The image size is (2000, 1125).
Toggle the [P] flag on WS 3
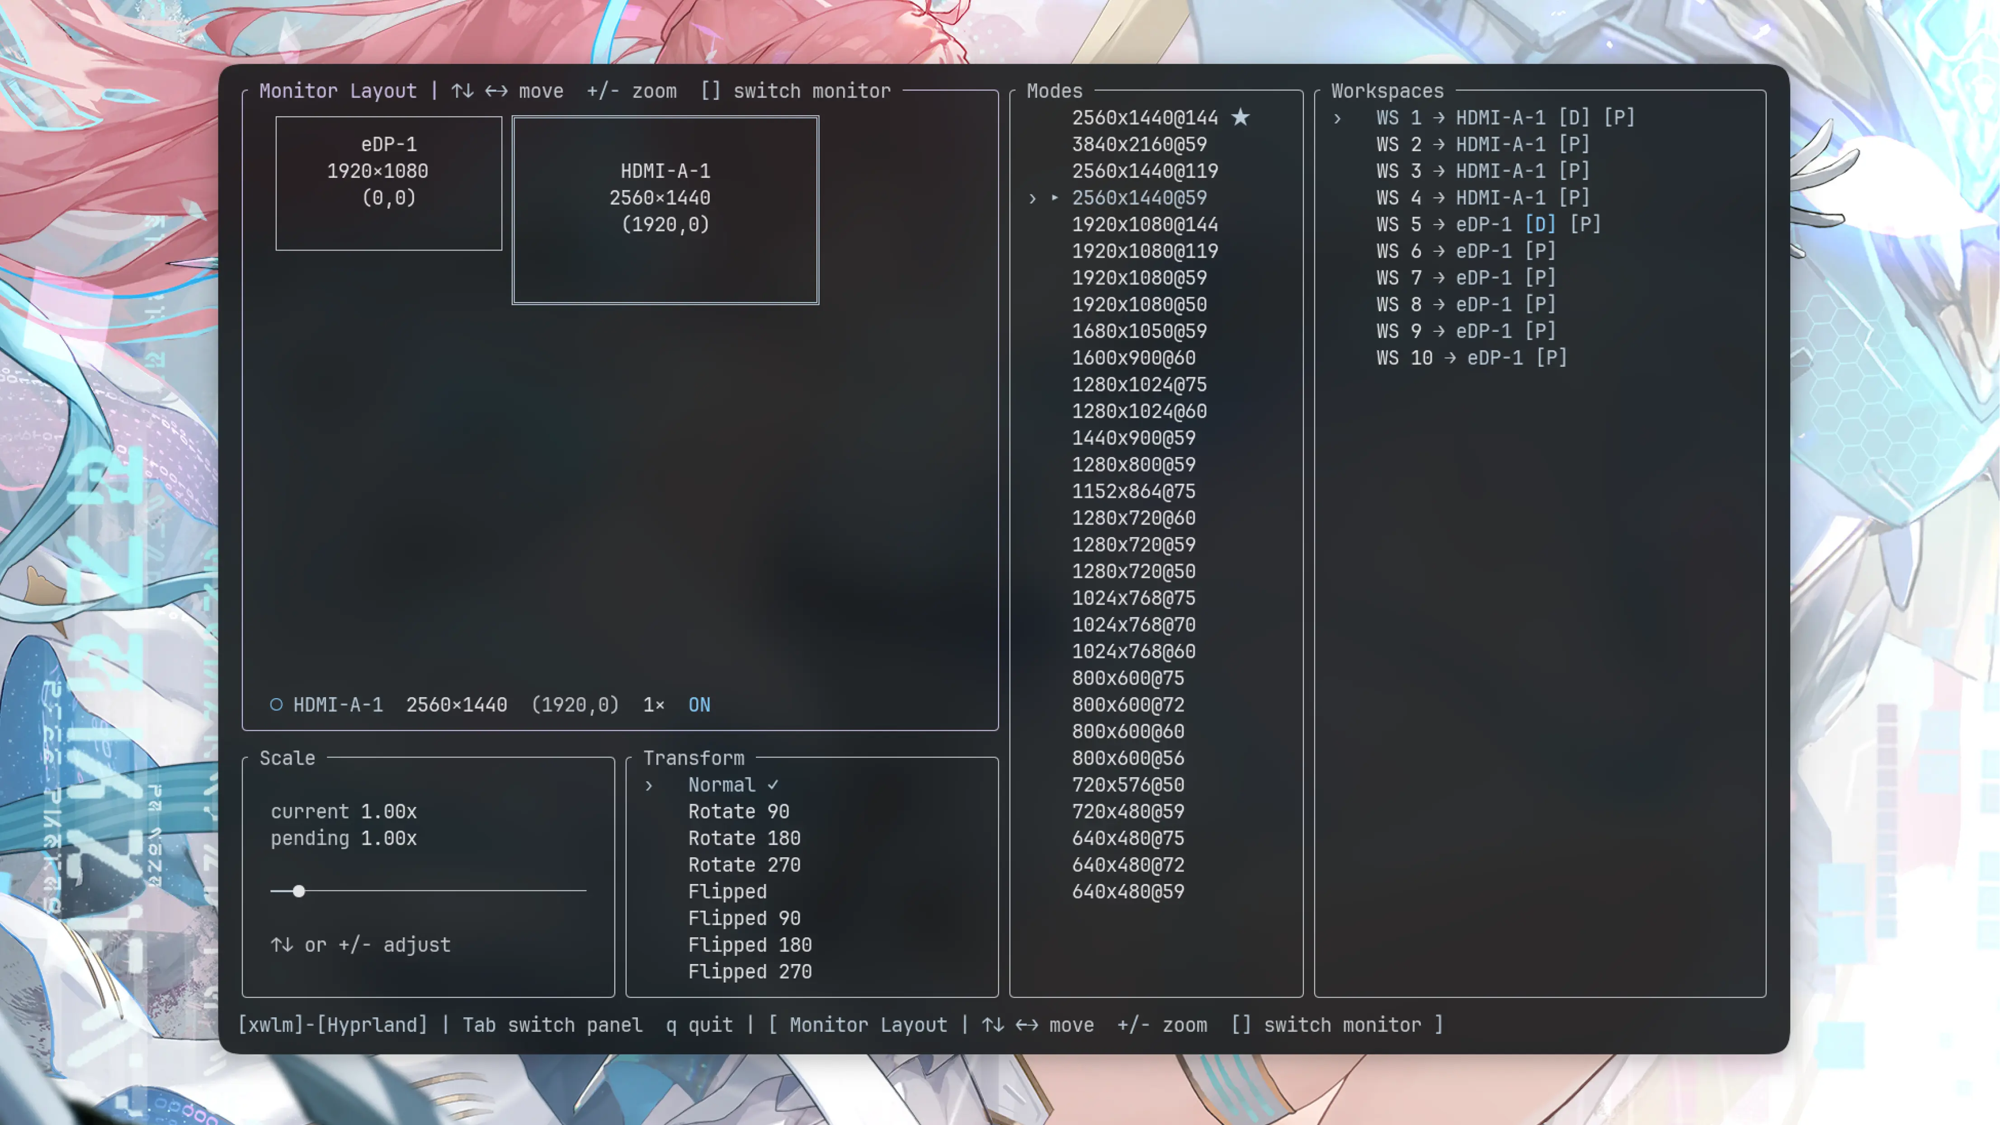coord(1575,171)
